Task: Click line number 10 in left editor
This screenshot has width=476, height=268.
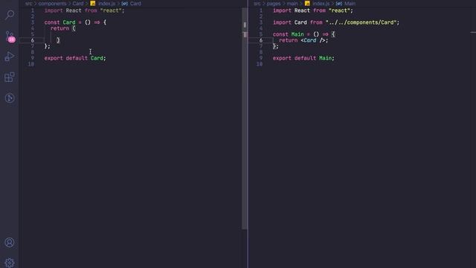Action: point(31,64)
